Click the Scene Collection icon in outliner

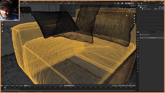139,5
